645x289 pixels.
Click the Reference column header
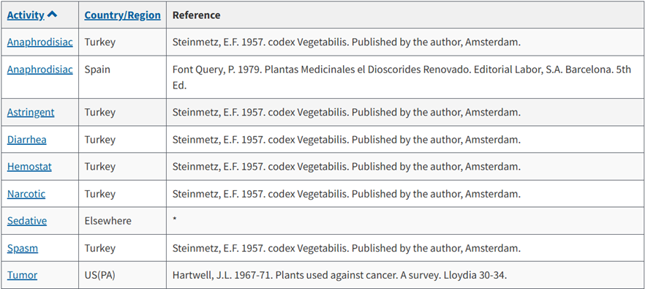196,15
